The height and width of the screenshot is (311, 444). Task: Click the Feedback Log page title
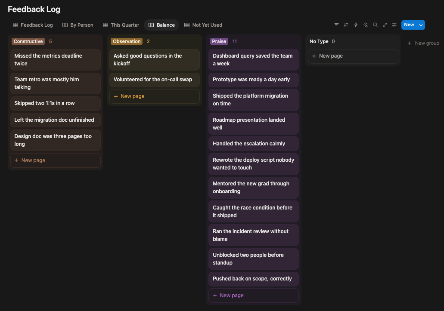pyautogui.click(x=34, y=9)
